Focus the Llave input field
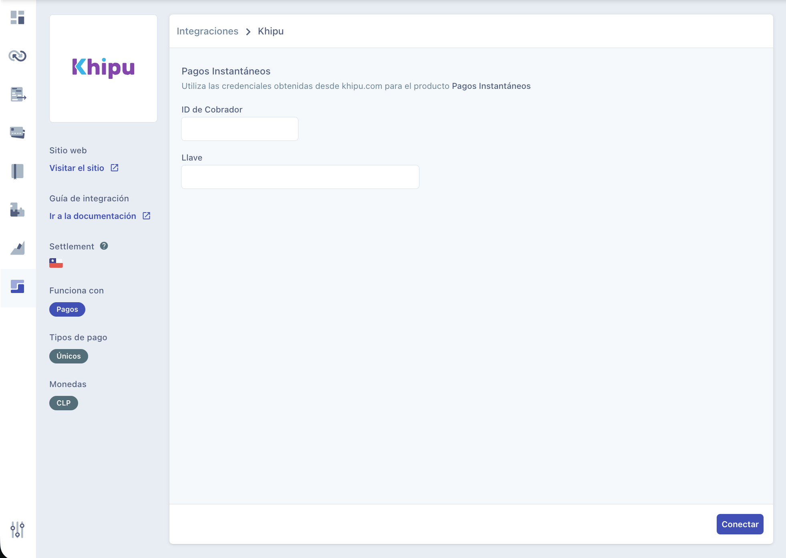This screenshot has height=558, width=786. [300, 177]
